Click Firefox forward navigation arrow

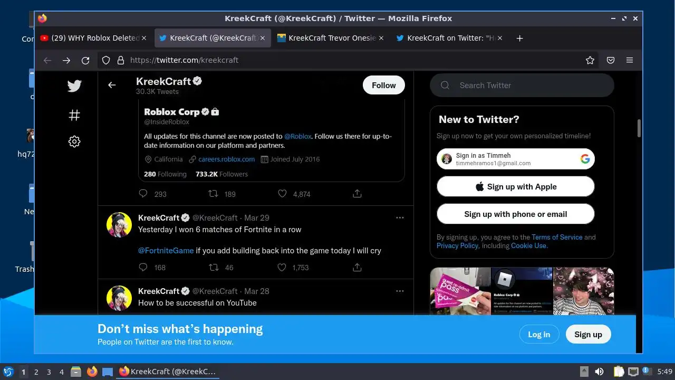pos(66,60)
